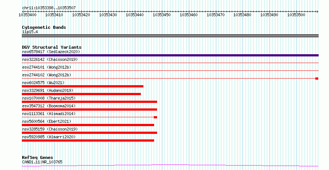Open variant nsv1070008 (Thareja2015) label
The height and width of the screenshot is (170, 329).
coord(49,98)
